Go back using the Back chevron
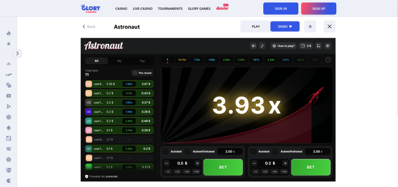Viewport: 398px width, 187px height. pos(84,27)
